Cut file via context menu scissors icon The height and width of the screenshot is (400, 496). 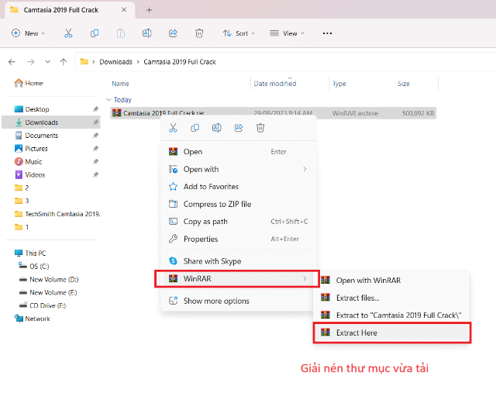coord(173,128)
